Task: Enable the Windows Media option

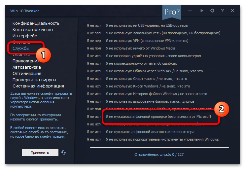Action: point(140,48)
